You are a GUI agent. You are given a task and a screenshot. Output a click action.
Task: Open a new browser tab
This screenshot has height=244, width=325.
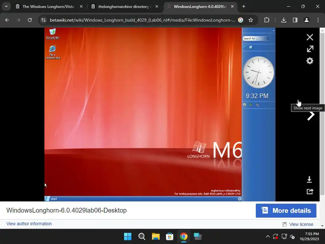pyautogui.click(x=244, y=7)
